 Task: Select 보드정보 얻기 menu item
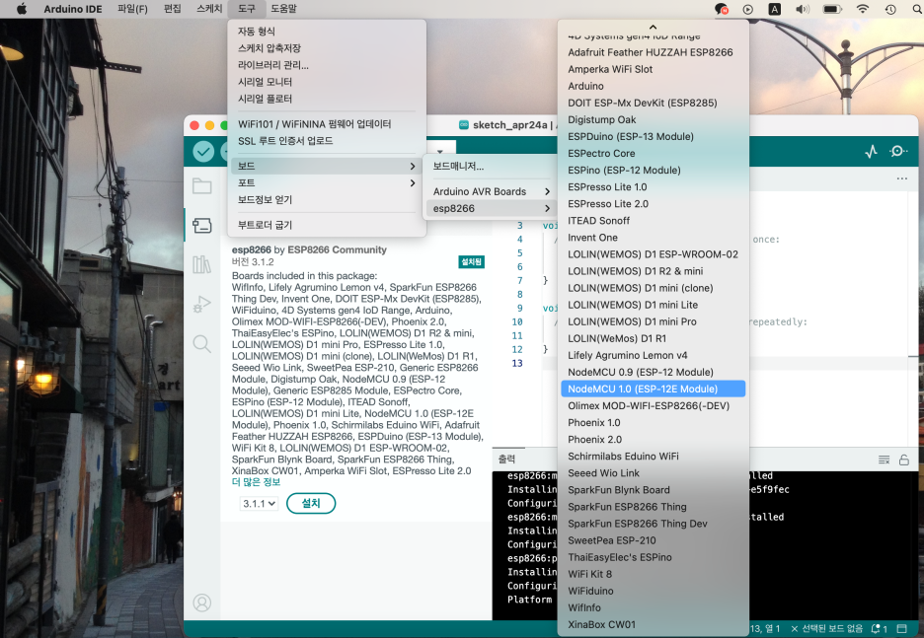[327, 200]
